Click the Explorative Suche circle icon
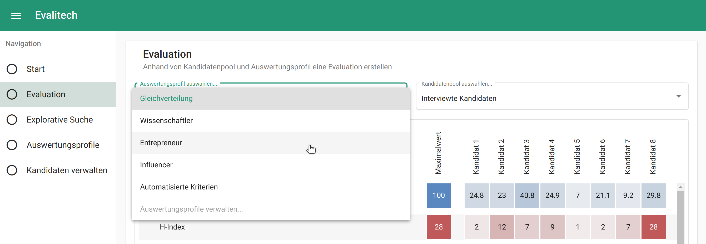 (x=12, y=119)
